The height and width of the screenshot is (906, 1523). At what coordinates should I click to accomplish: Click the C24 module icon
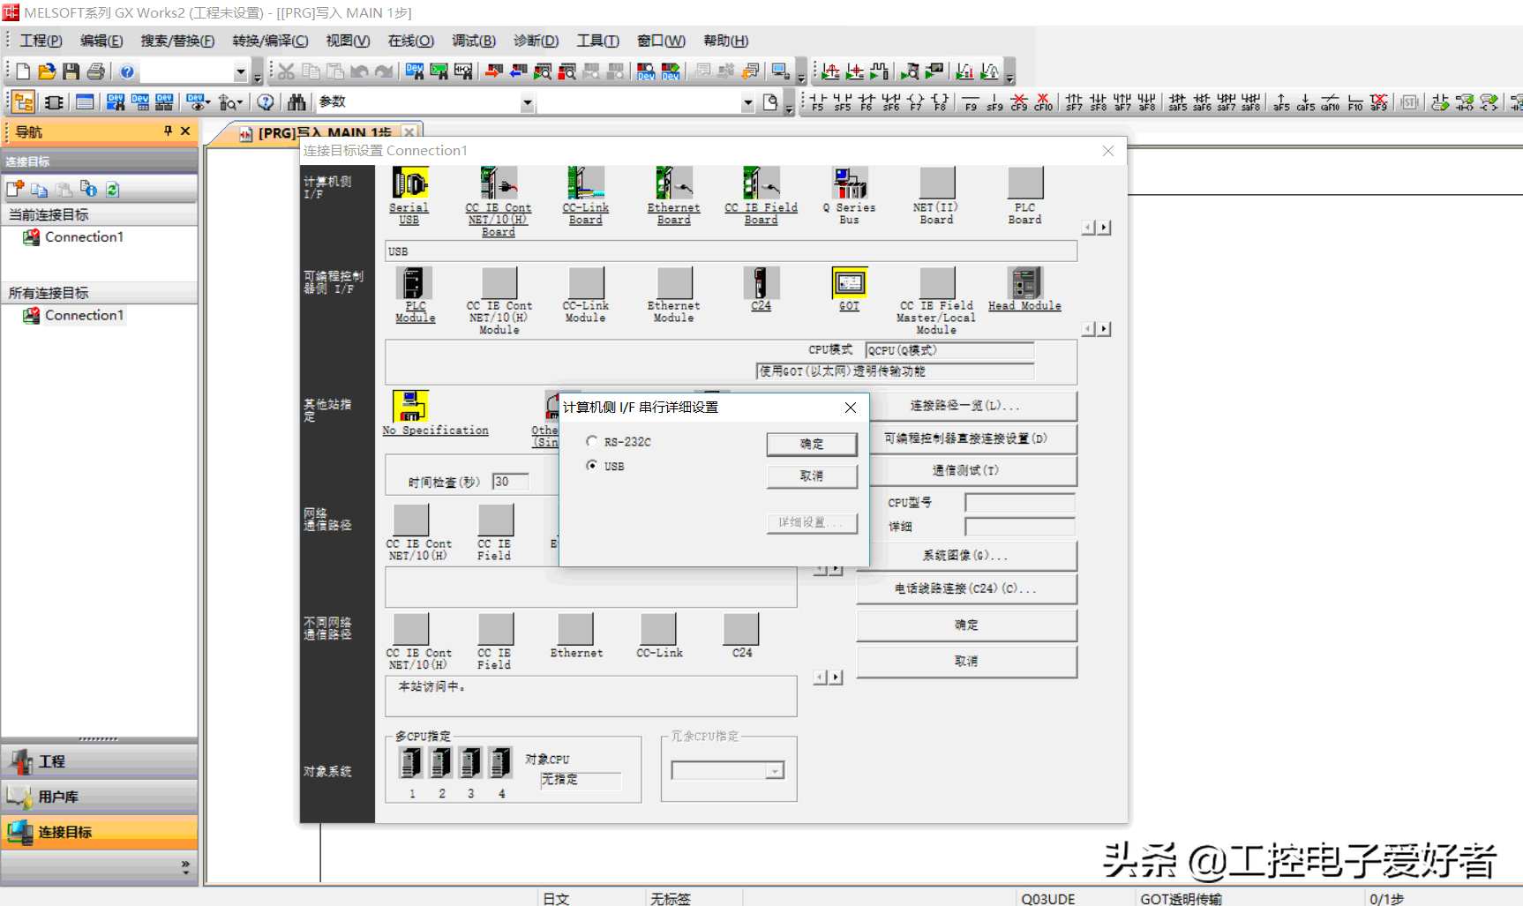(x=761, y=283)
